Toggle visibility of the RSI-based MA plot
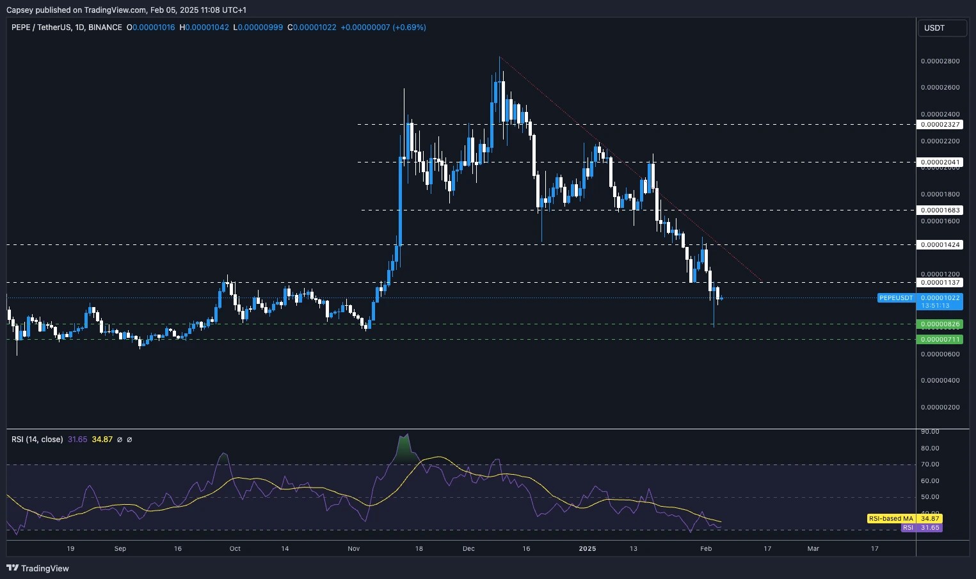The height and width of the screenshot is (579, 976). pos(102,440)
